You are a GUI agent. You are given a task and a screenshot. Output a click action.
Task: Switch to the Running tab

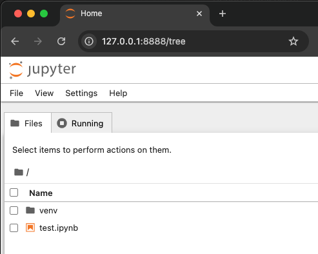pos(82,123)
